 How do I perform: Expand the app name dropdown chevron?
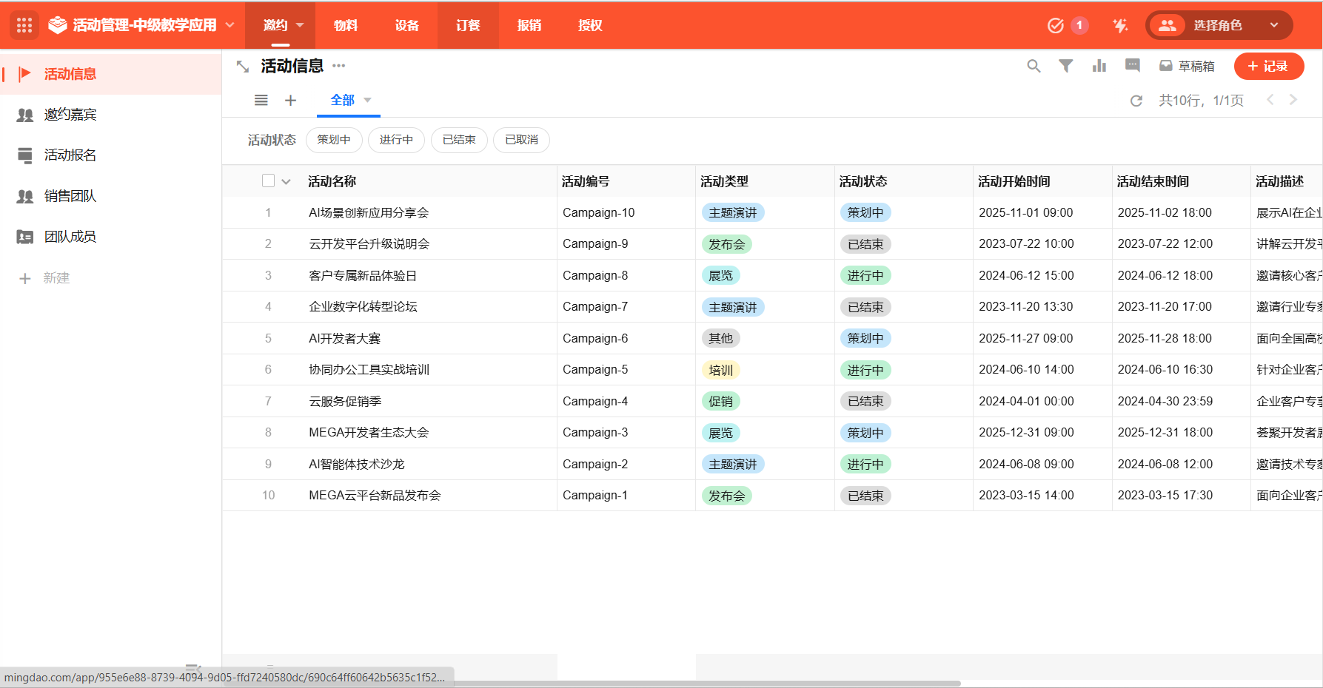[230, 25]
